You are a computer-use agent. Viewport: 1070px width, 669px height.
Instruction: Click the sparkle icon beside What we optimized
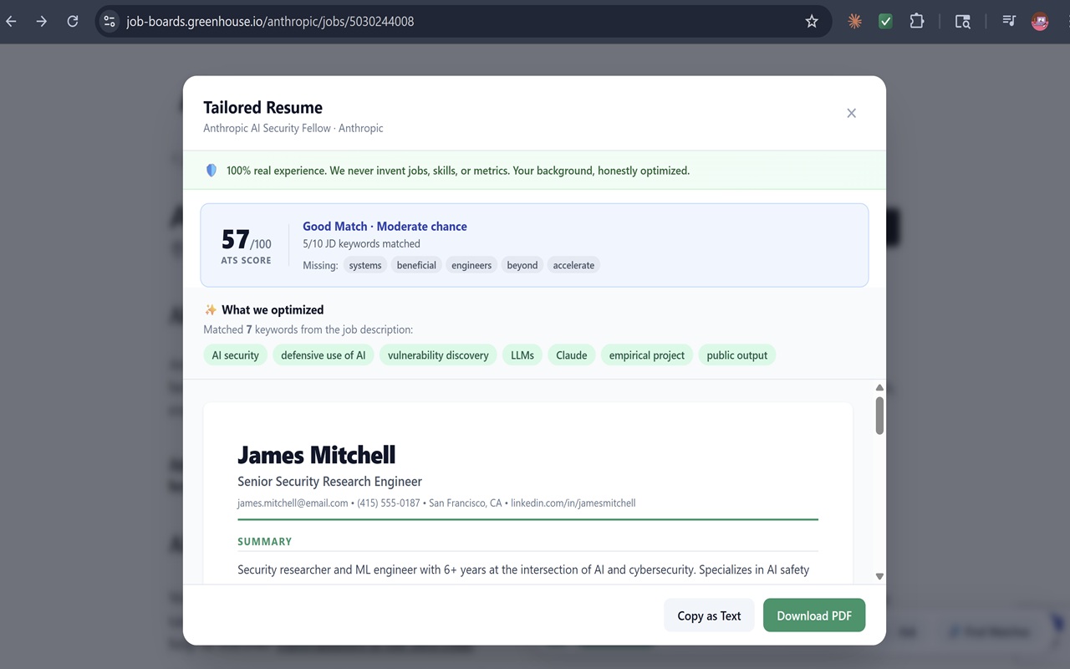[211, 309]
